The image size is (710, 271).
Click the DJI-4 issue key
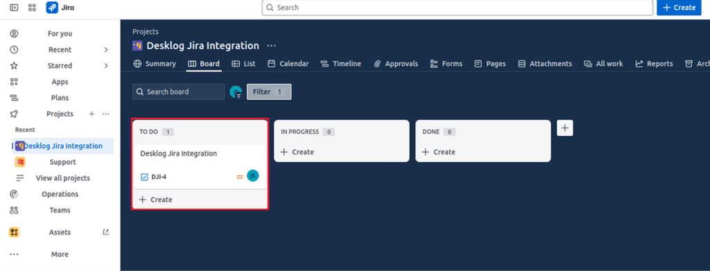(159, 177)
